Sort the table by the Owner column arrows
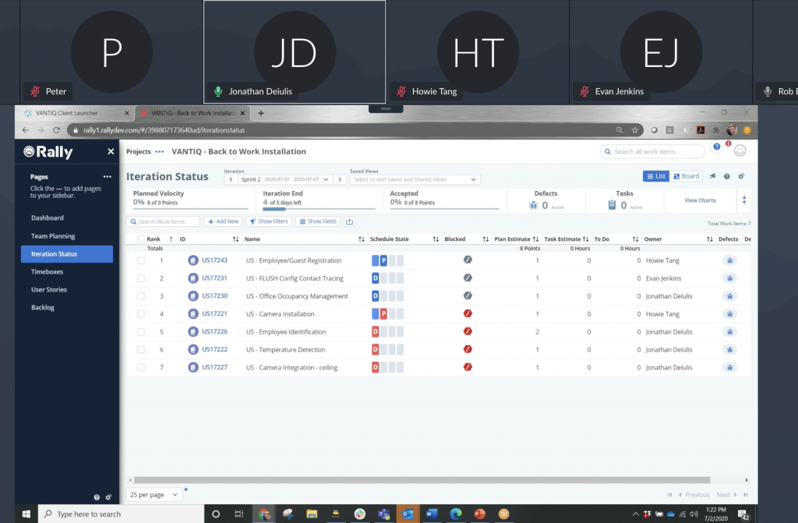This screenshot has height=523, width=798. coord(709,239)
